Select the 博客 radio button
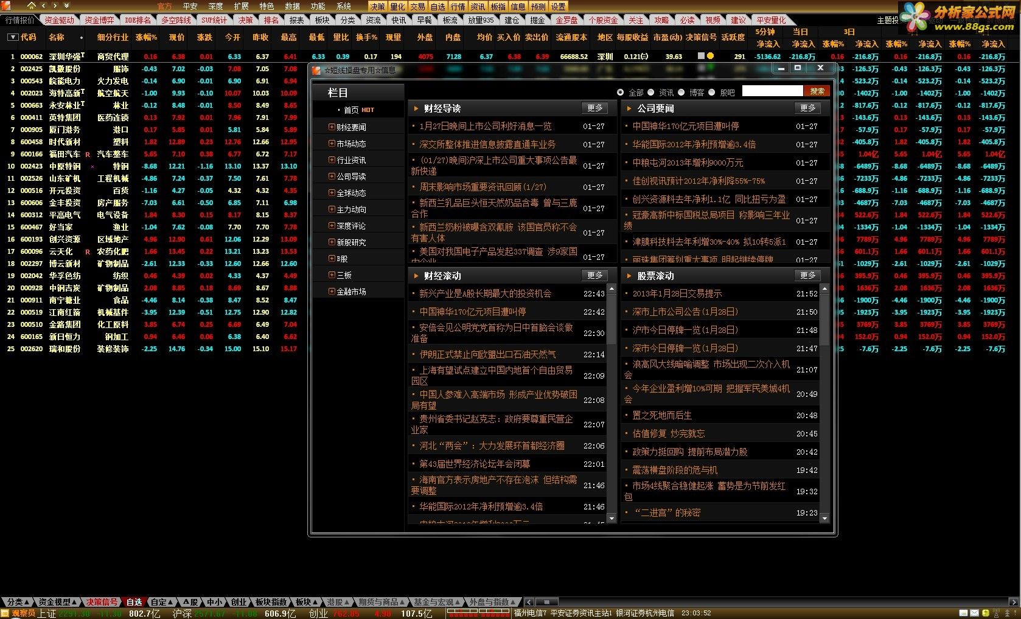 click(681, 93)
